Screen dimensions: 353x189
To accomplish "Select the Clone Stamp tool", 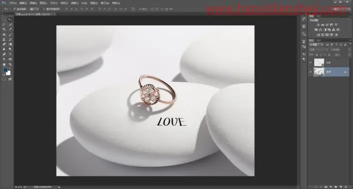I will [x=4, y=39].
